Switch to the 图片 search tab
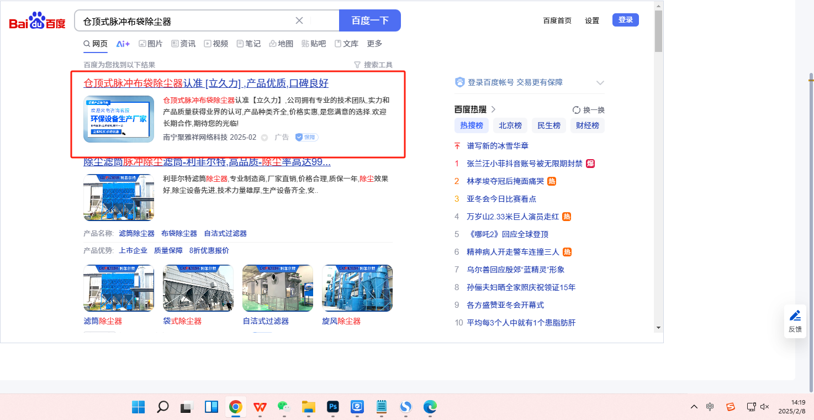The image size is (814, 420). click(150, 44)
